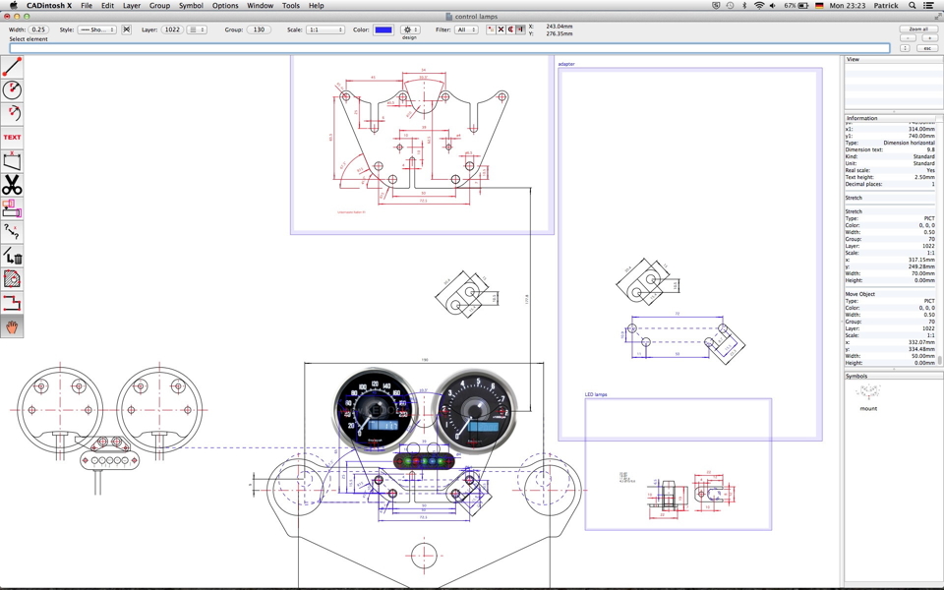Click the Select element command input
Viewport: 944px width, 590px height.
point(449,48)
